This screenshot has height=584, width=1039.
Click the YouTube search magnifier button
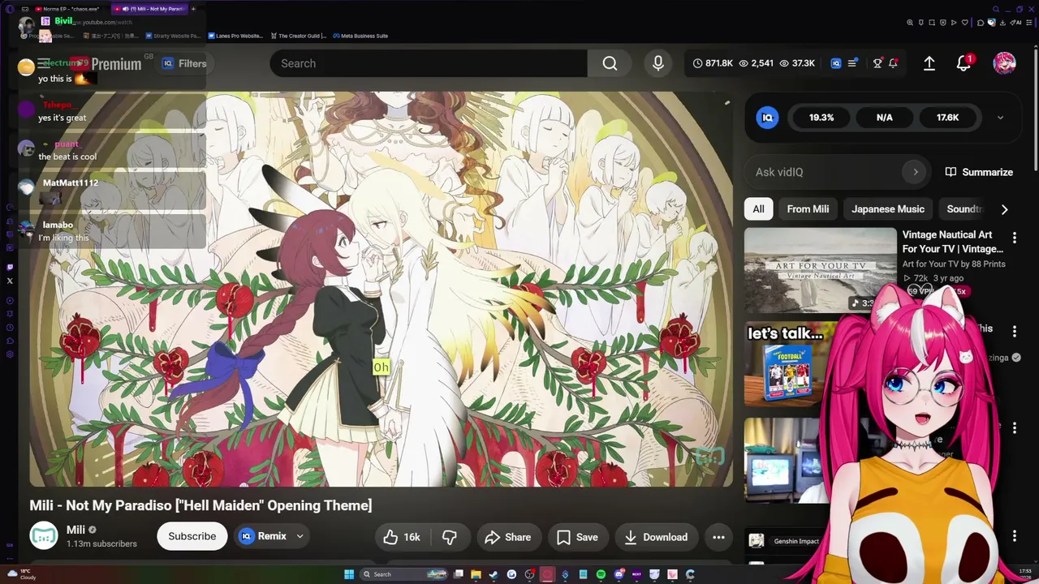point(610,63)
